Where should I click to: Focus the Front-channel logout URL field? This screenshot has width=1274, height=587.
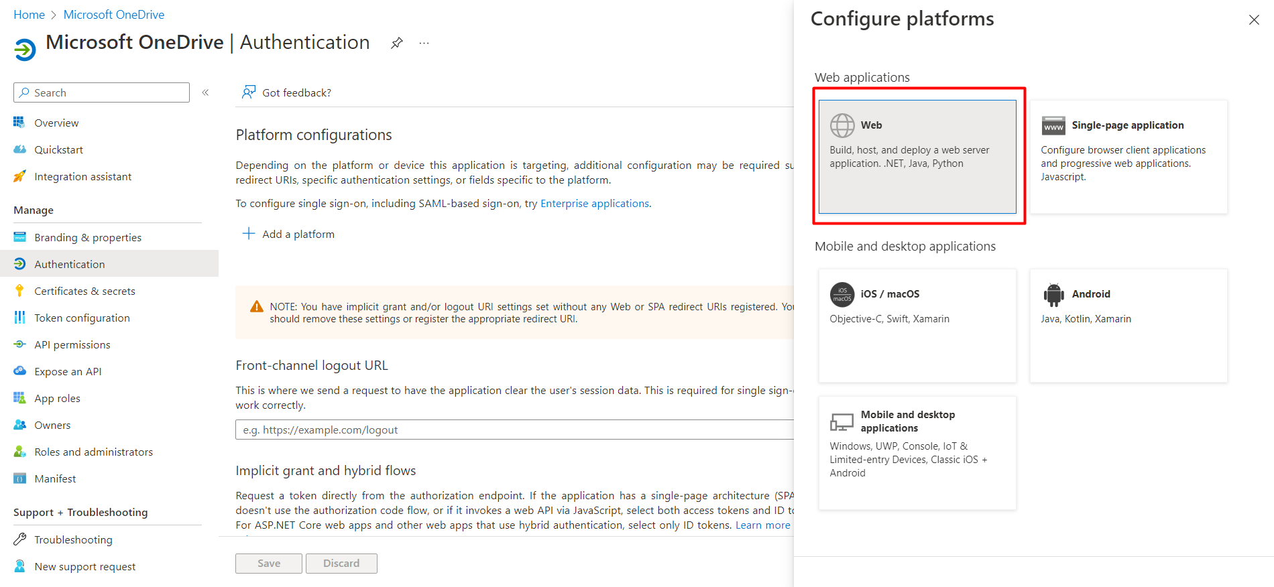click(x=514, y=430)
